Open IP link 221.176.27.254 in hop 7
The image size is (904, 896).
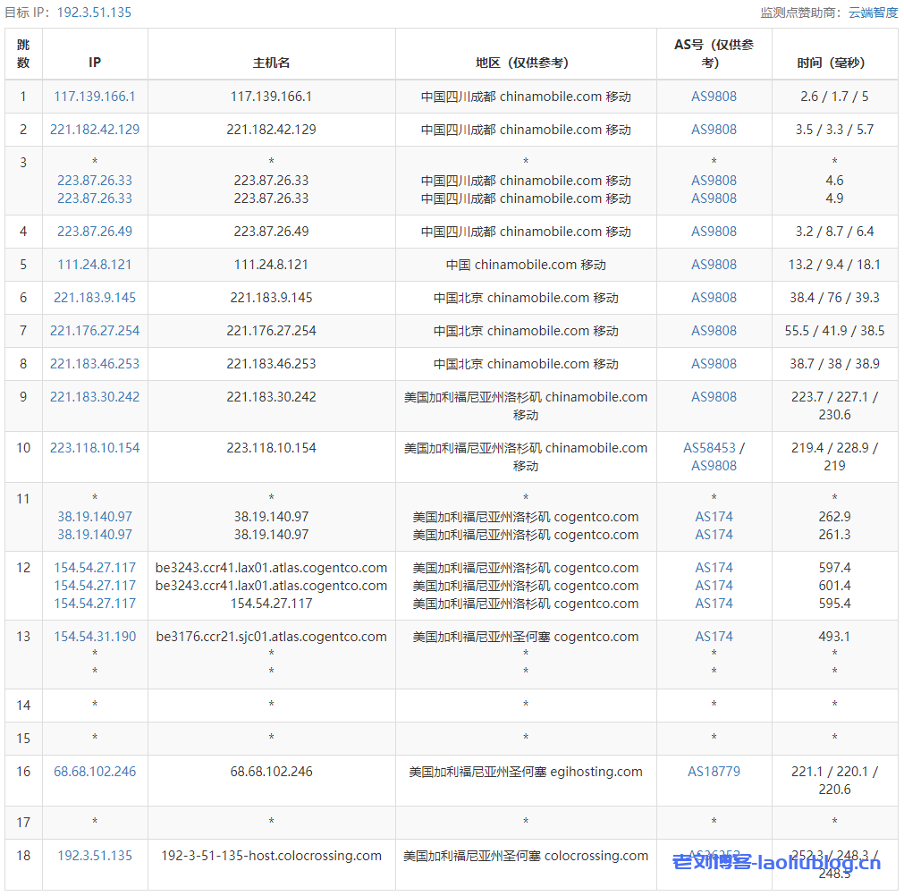(x=95, y=331)
